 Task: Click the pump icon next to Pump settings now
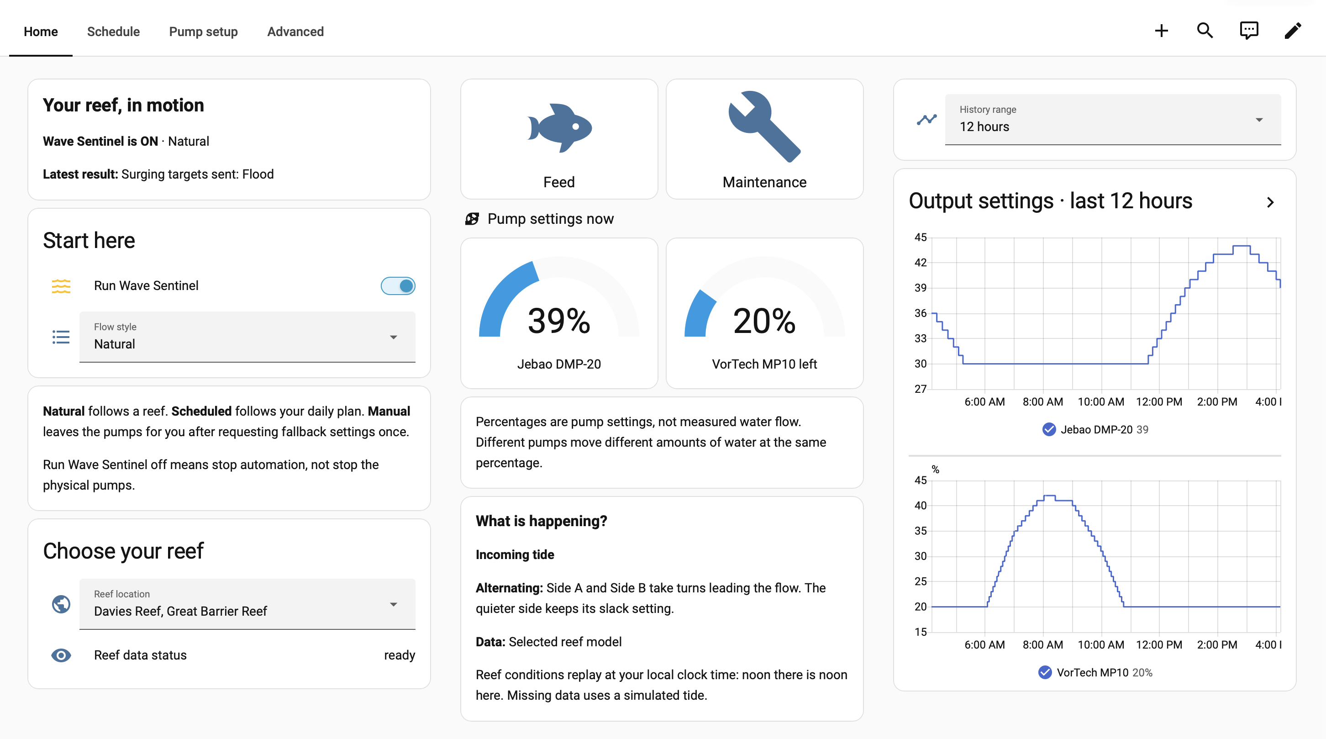[472, 219]
